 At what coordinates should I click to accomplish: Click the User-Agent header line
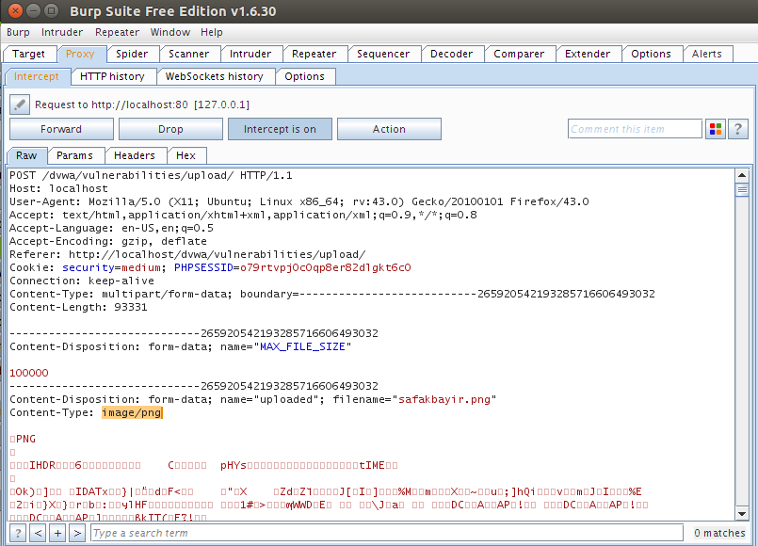(x=299, y=202)
